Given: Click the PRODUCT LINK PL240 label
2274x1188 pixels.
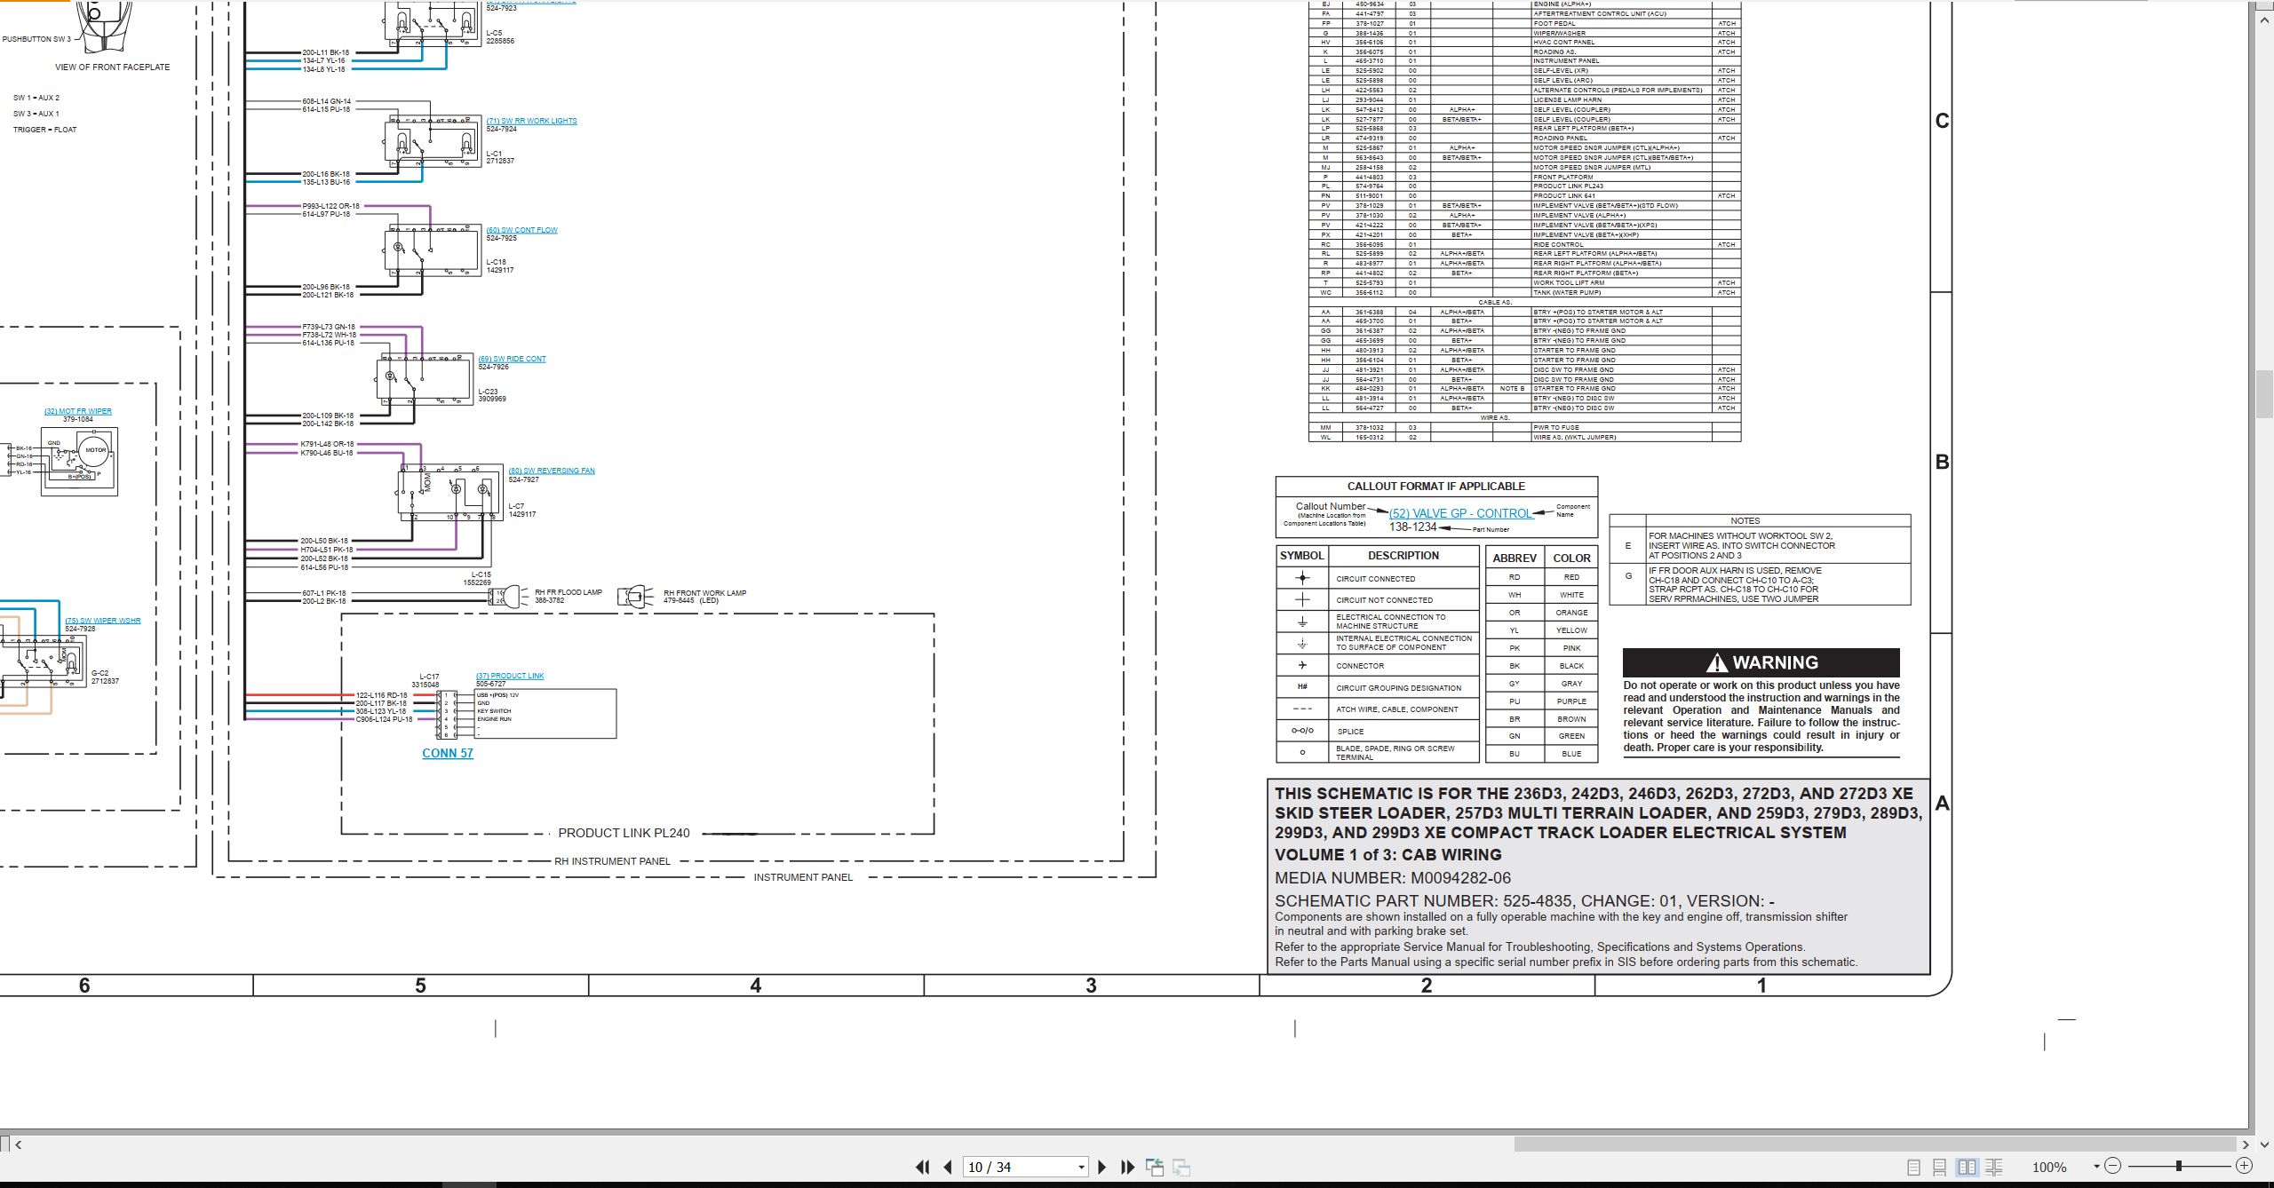Looking at the screenshot, I should [x=624, y=833].
